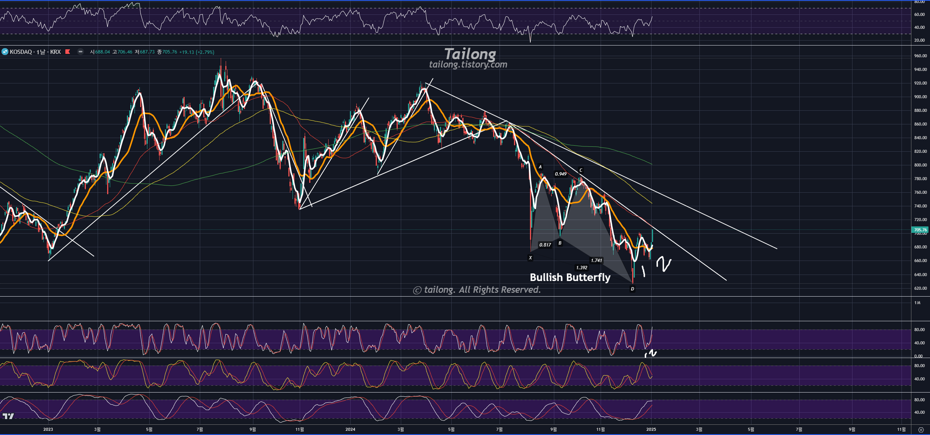Click the 0.00 label on the stochastic pane scale
The image size is (930, 435).
coord(919,356)
